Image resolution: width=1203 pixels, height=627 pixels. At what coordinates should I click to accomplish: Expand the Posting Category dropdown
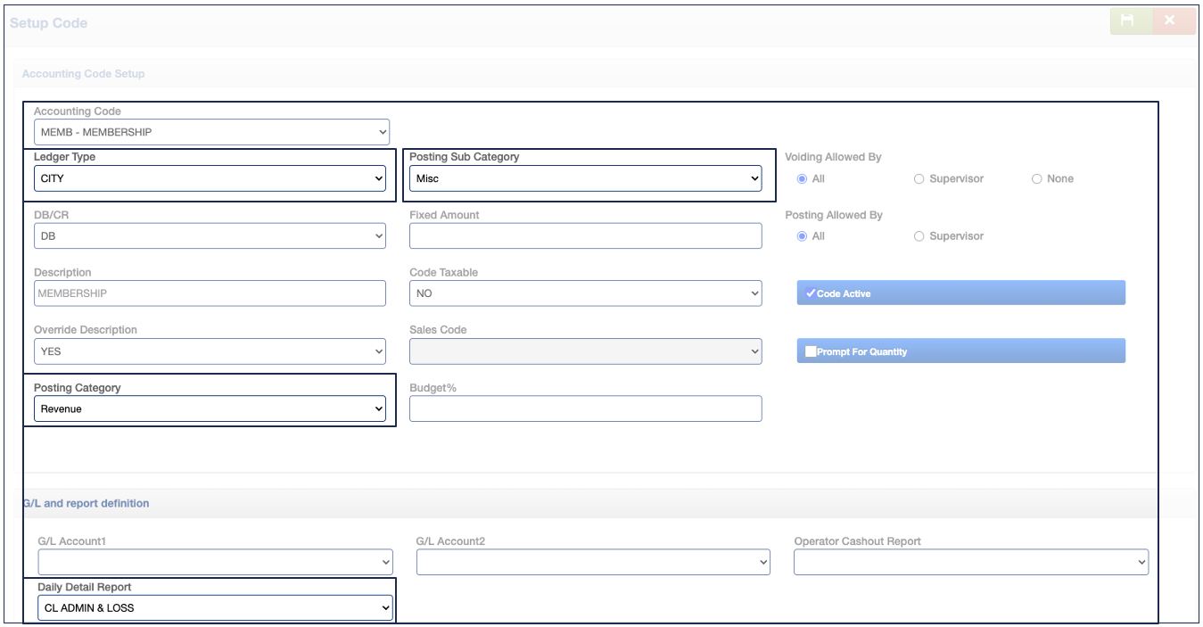point(210,409)
